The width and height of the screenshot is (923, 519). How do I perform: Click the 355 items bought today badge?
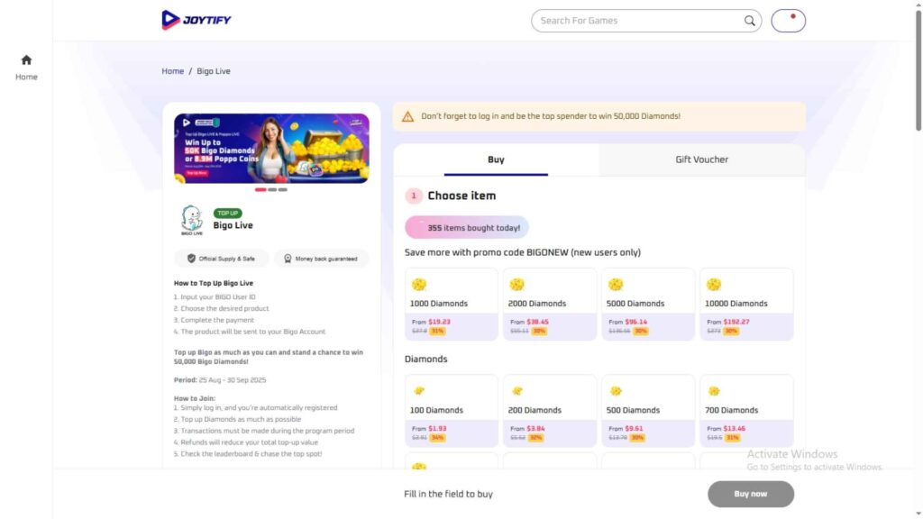[467, 228]
